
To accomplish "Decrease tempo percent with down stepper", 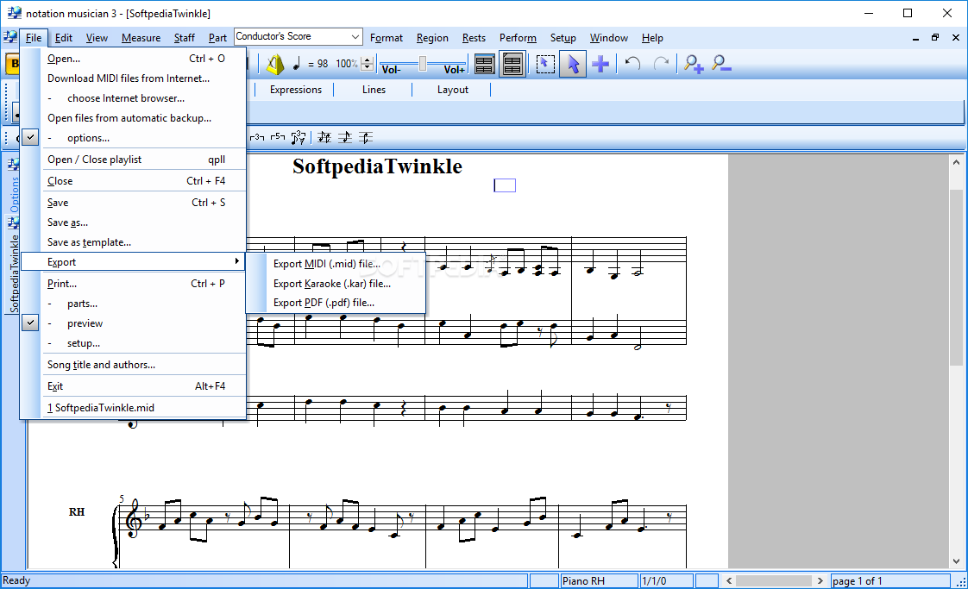I will point(368,68).
